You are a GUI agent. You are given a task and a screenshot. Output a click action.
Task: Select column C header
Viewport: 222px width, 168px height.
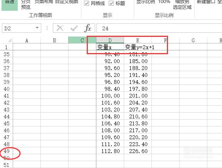pyautogui.click(x=82, y=40)
